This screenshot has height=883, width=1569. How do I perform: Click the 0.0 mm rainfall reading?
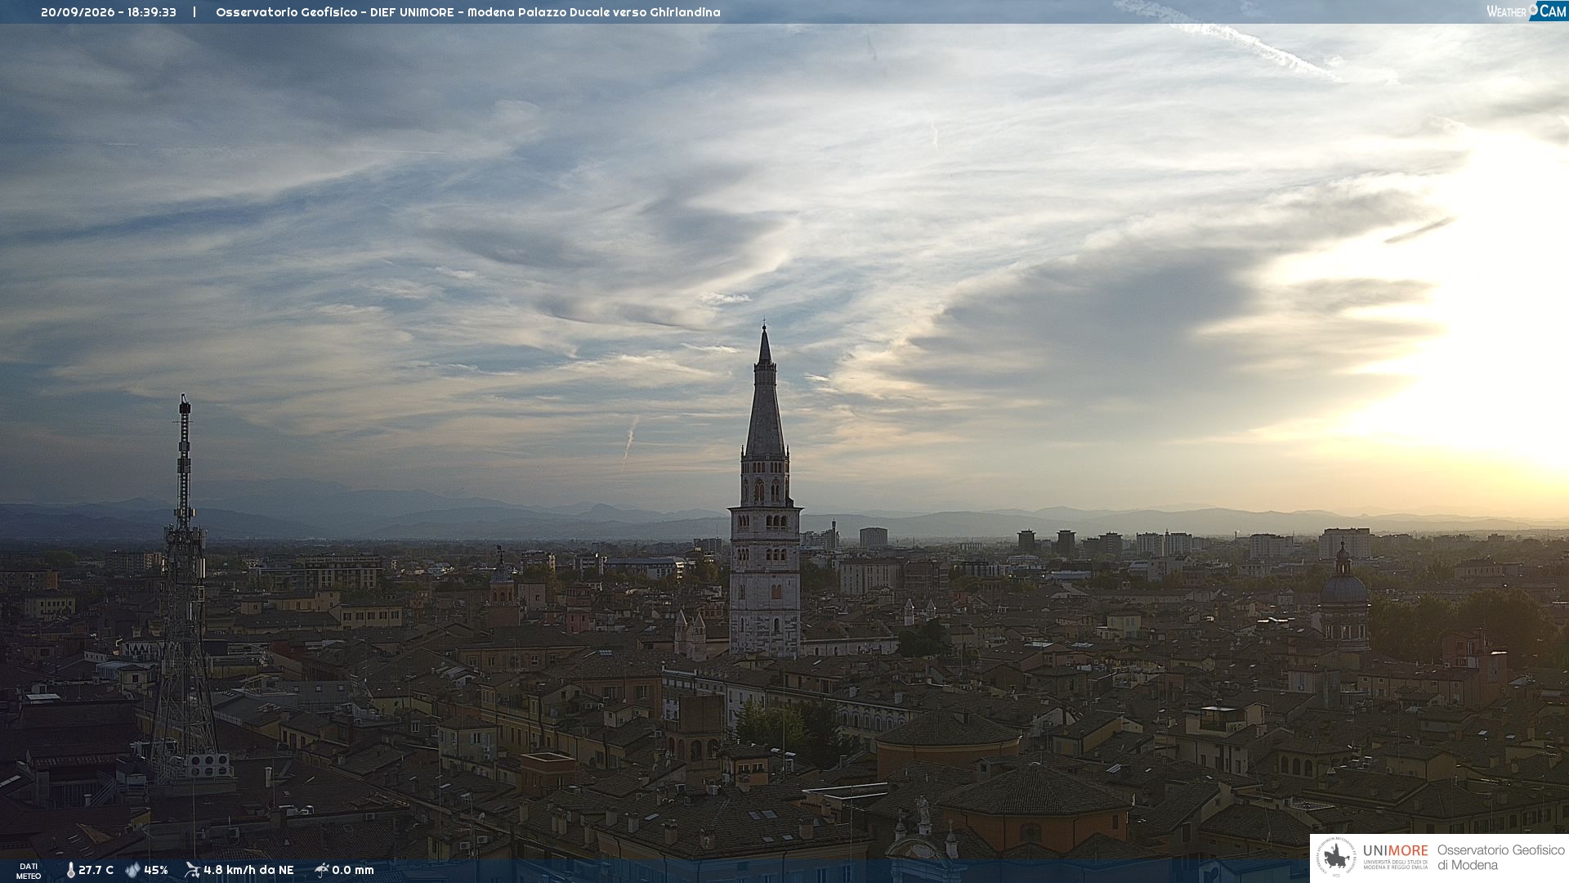(x=353, y=870)
